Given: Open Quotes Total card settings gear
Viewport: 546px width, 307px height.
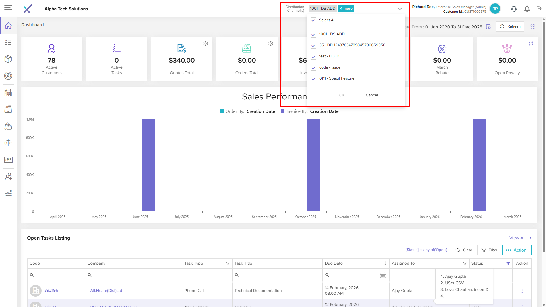Looking at the screenshot, I should [206, 43].
